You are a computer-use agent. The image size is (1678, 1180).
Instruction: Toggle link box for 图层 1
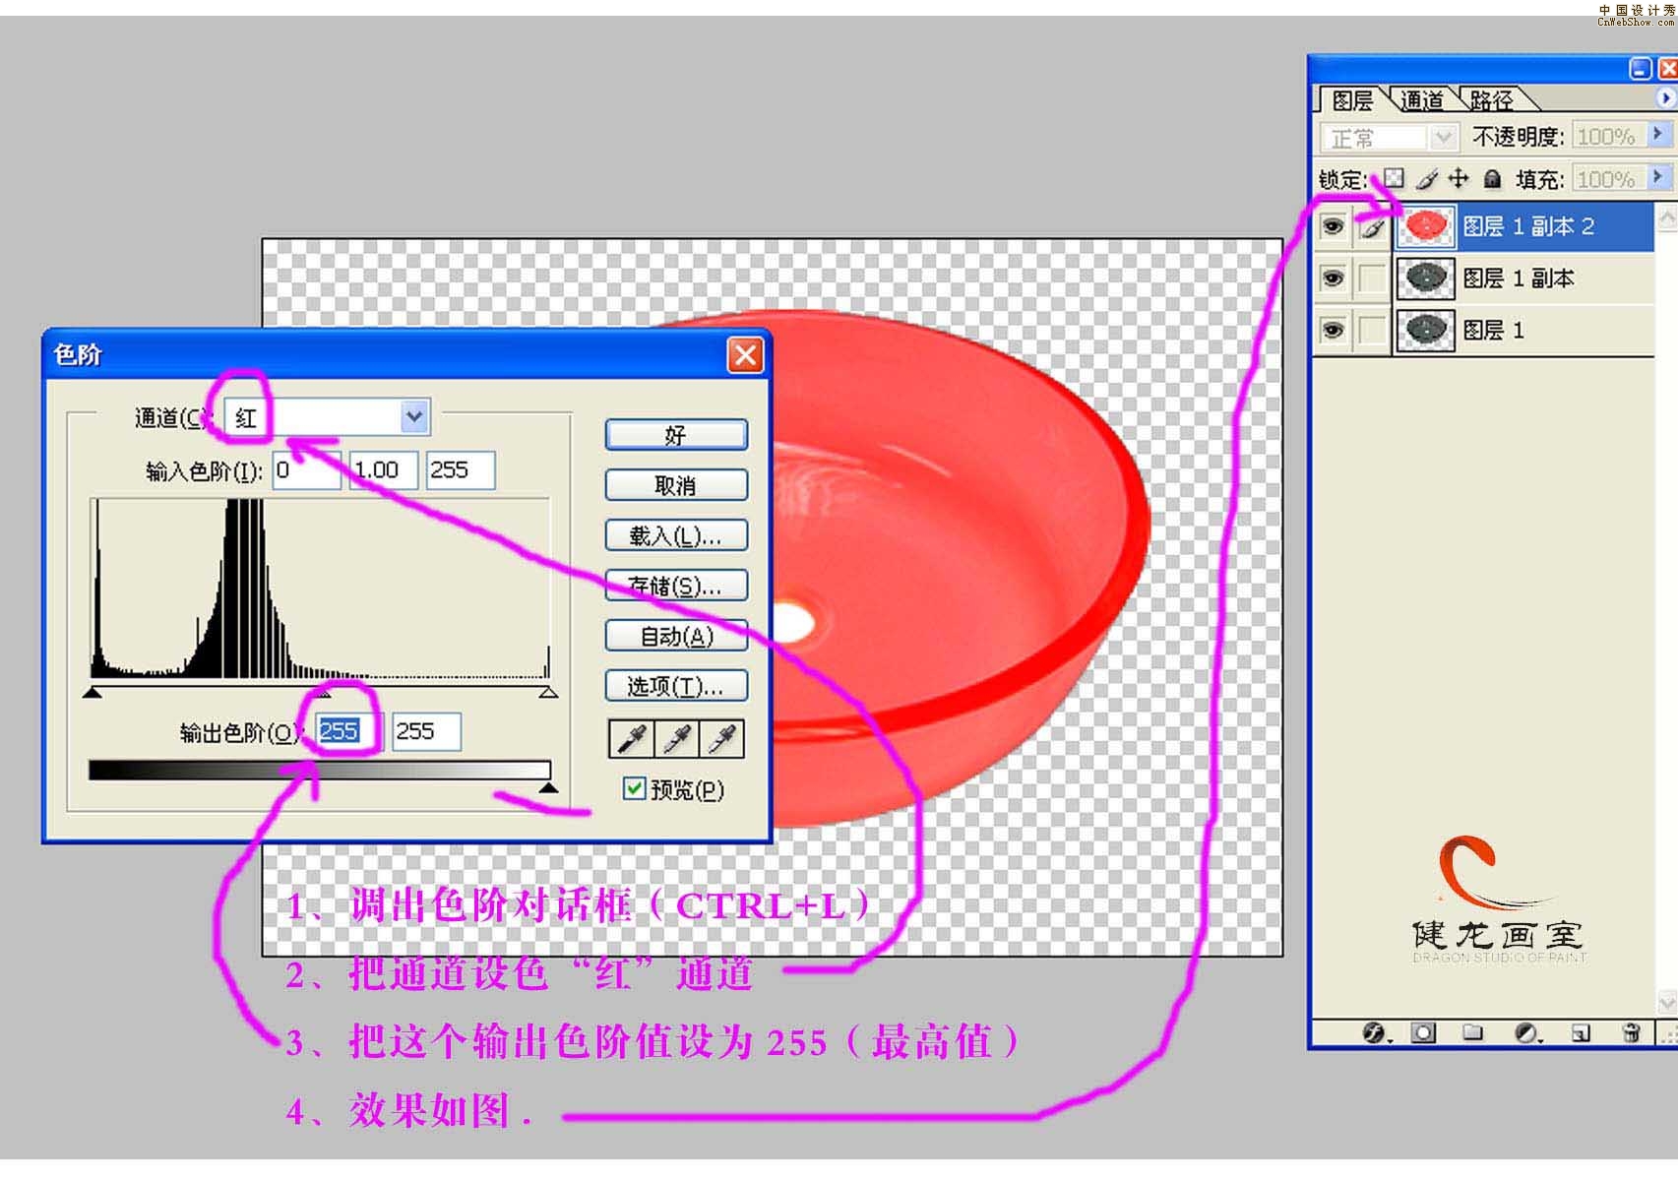click(x=1372, y=330)
